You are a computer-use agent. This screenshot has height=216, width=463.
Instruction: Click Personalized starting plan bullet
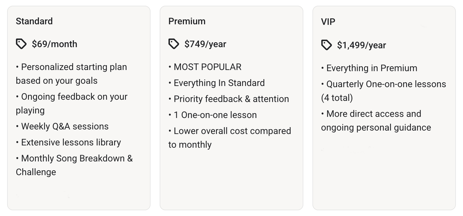click(x=74, y=67)
